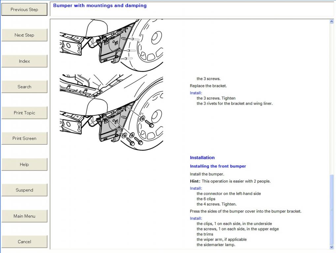This screenshot has height=253, width=336.
Task: Click the scrollbar up arrow
Action: [x=331, y=21]
